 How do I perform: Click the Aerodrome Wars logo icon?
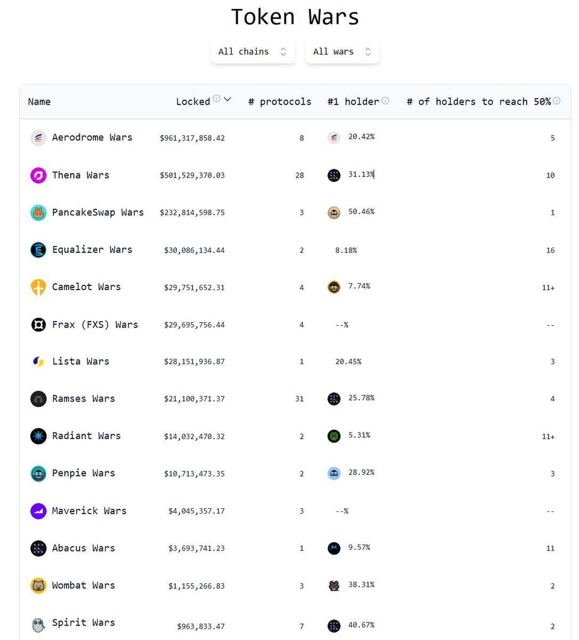(x=38, y=138)
